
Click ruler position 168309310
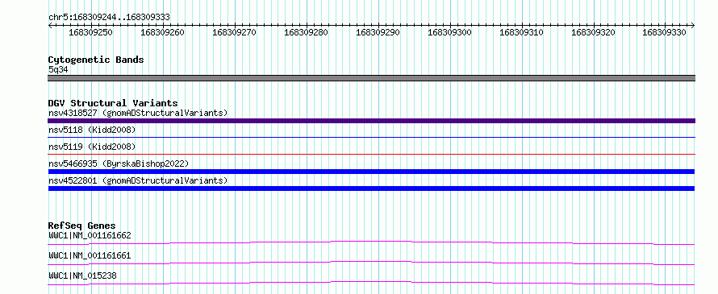521,32
